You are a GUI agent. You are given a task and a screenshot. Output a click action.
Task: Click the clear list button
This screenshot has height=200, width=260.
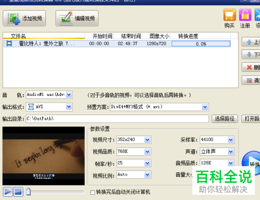[251, 80]
